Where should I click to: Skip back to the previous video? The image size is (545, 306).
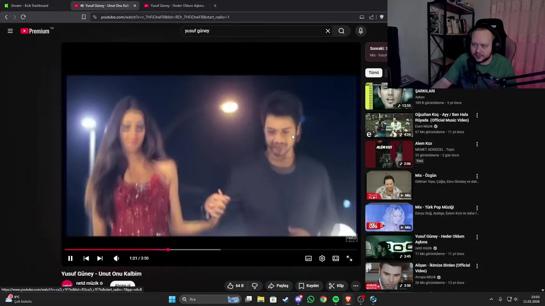(x=86, y=258)
